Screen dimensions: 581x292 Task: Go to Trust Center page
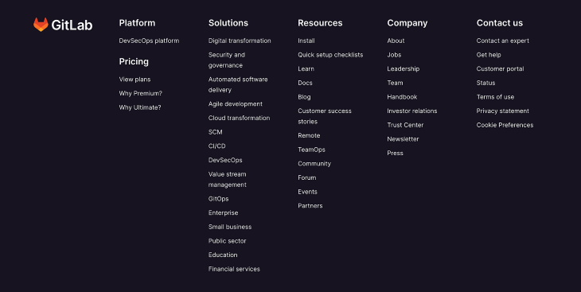(405, 125)
